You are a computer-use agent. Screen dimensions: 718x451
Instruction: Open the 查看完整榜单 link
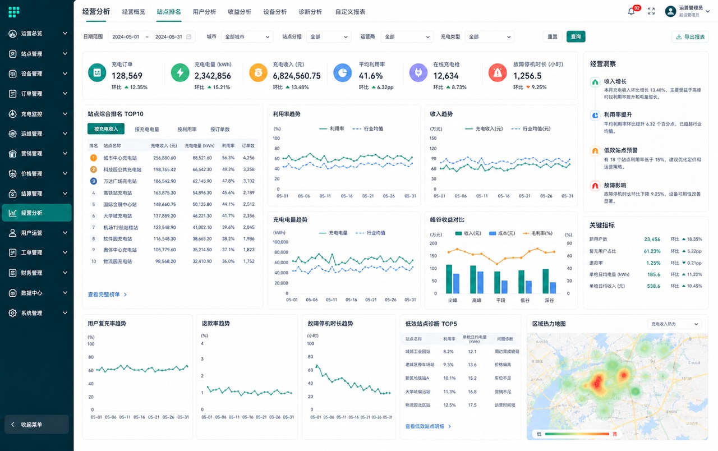click(x=108, y=294)
